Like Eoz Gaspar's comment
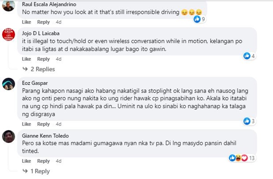The height and width of the screenshot is (179, 273). 27,124
